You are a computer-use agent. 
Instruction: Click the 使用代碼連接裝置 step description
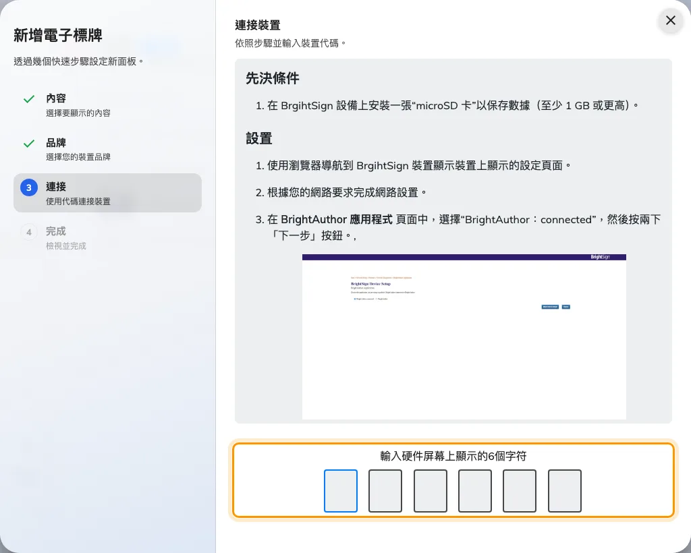click(x=78, y=202)
